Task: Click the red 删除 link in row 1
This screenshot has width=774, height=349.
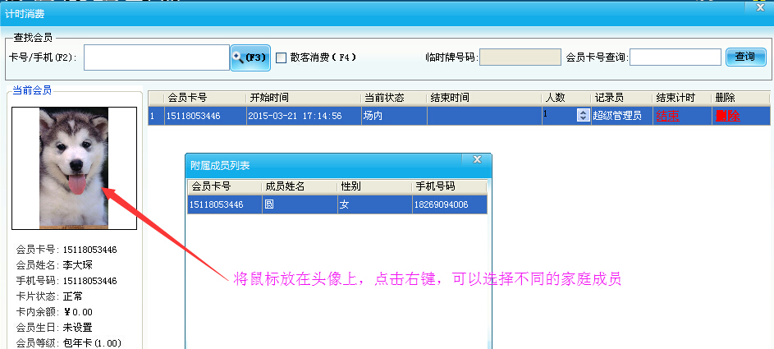Action: point(727,116)
